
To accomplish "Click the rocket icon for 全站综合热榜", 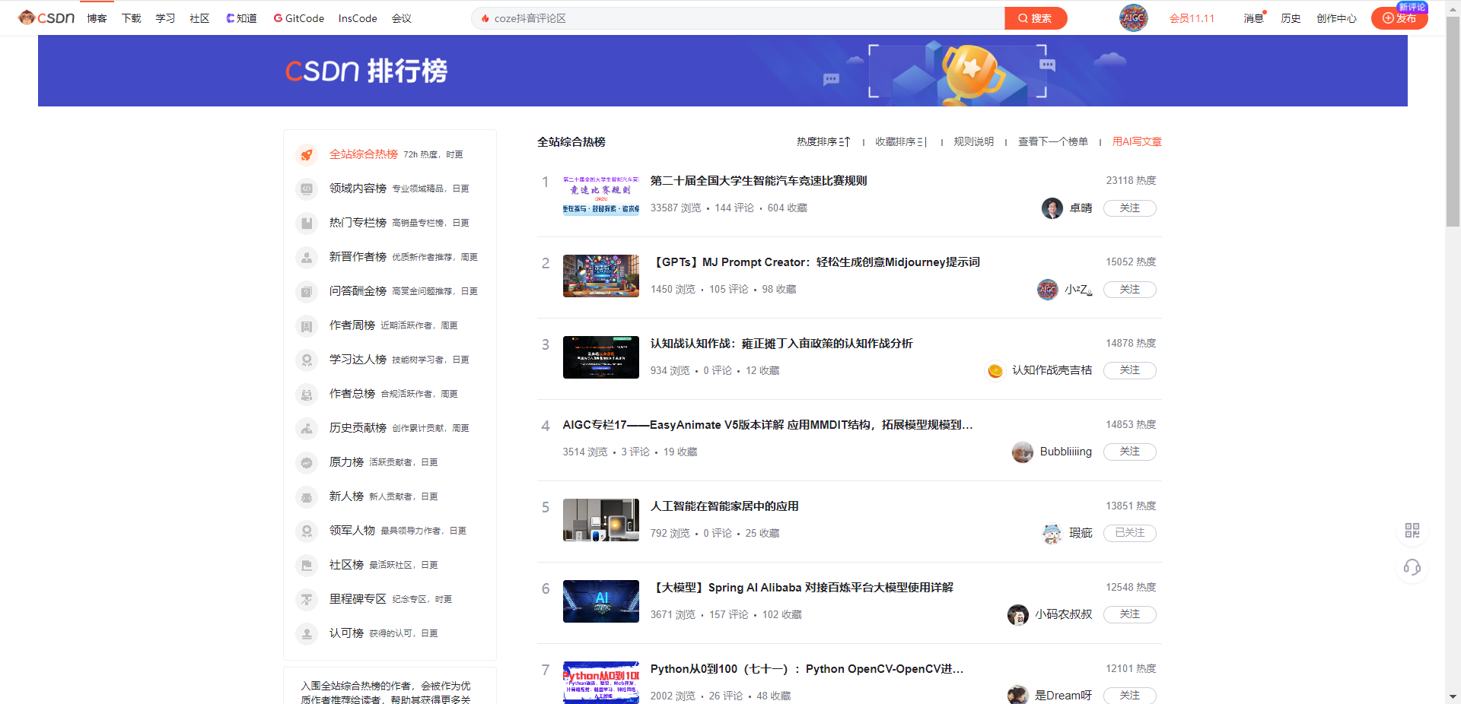I will 307,154.
